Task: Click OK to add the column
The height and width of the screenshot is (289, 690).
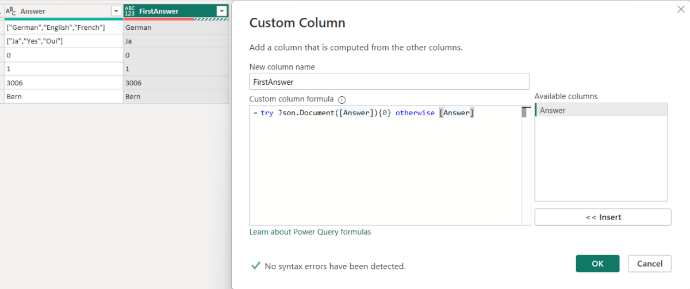Action: click(x=597, y=264)
